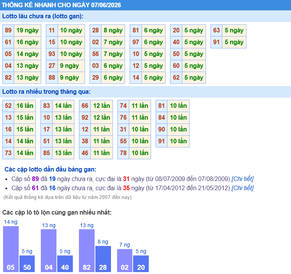Select lotto gan number 89
The image size is (291, 274).
8,30
